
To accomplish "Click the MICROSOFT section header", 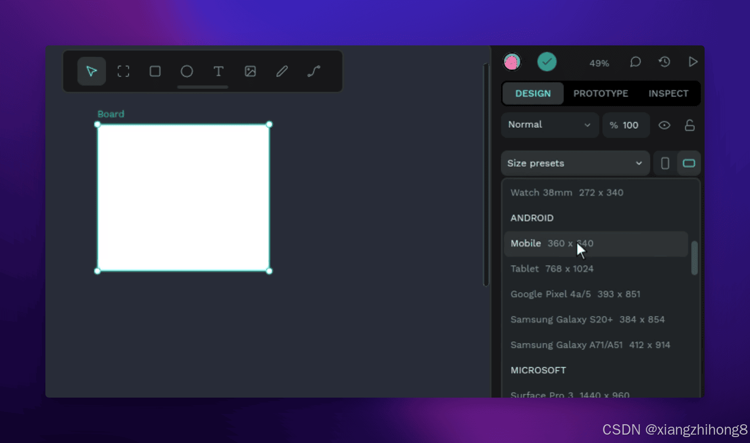I will click(x=538, y=370).
